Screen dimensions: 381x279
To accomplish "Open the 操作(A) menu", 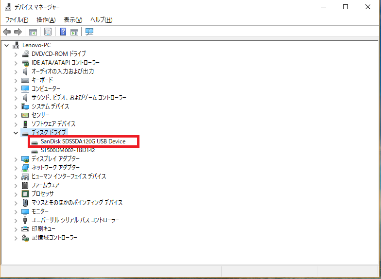I will click(46, 20).
